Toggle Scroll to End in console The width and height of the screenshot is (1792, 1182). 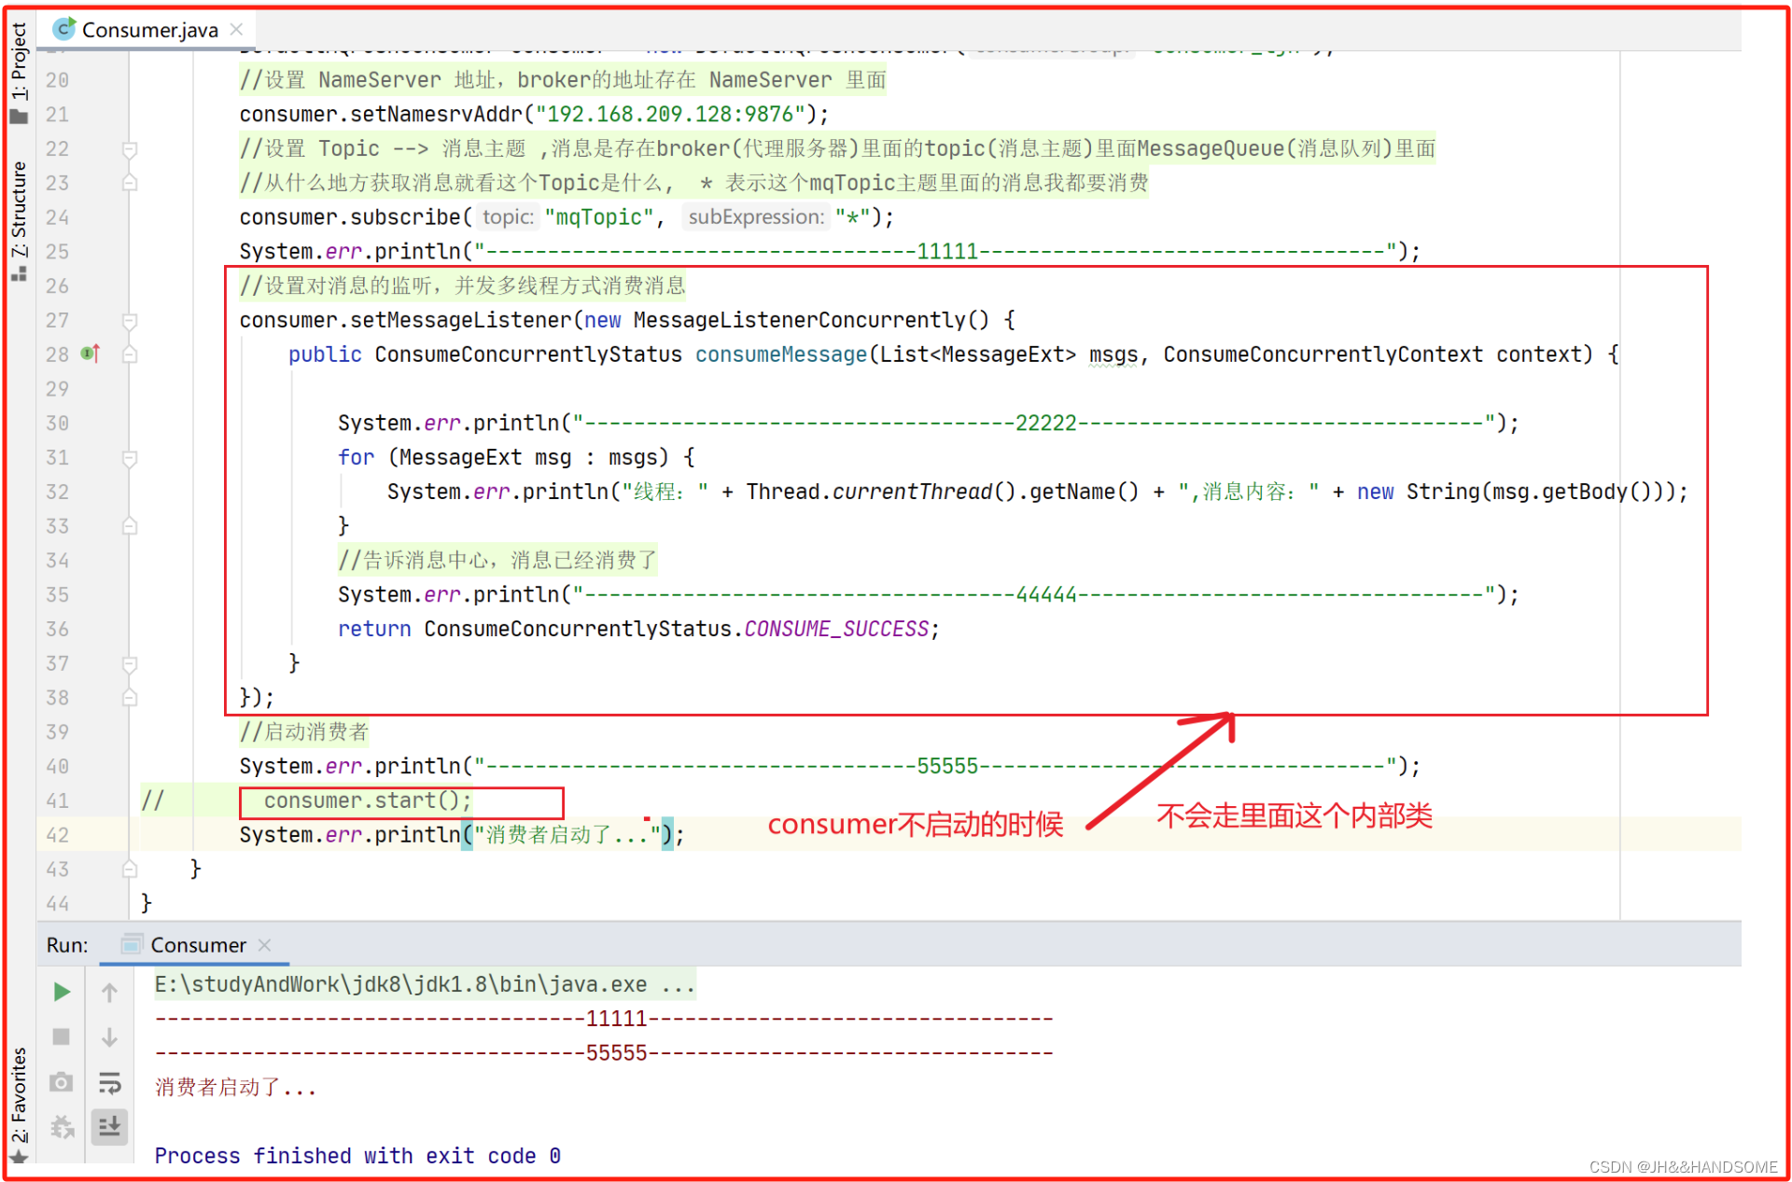click(x=109, y=1127)
